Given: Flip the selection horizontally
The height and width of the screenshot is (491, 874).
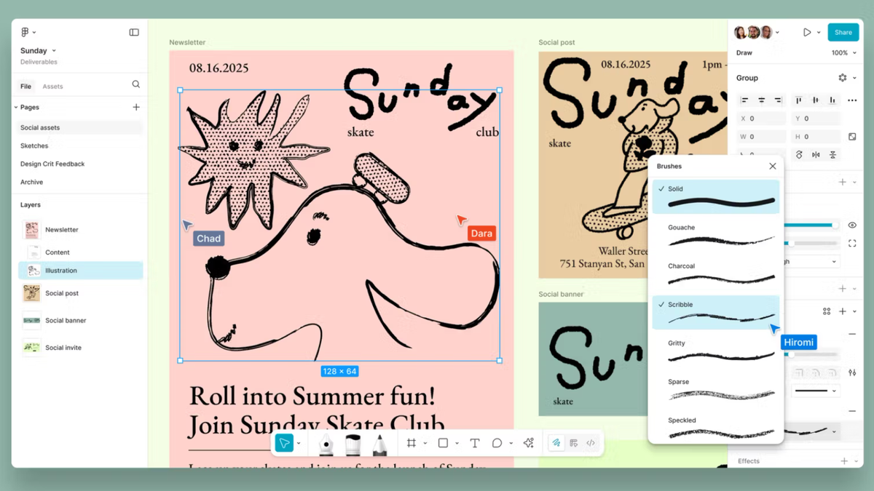Looking at the screenshot, I should tap(816, 155).
